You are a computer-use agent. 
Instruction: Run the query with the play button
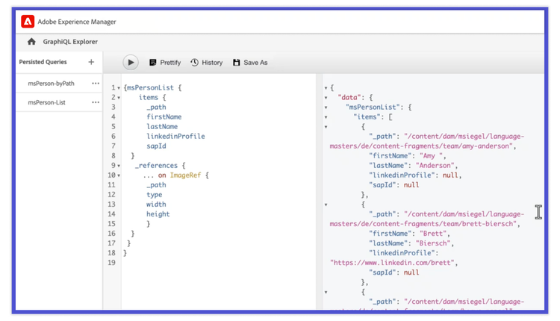130,63
